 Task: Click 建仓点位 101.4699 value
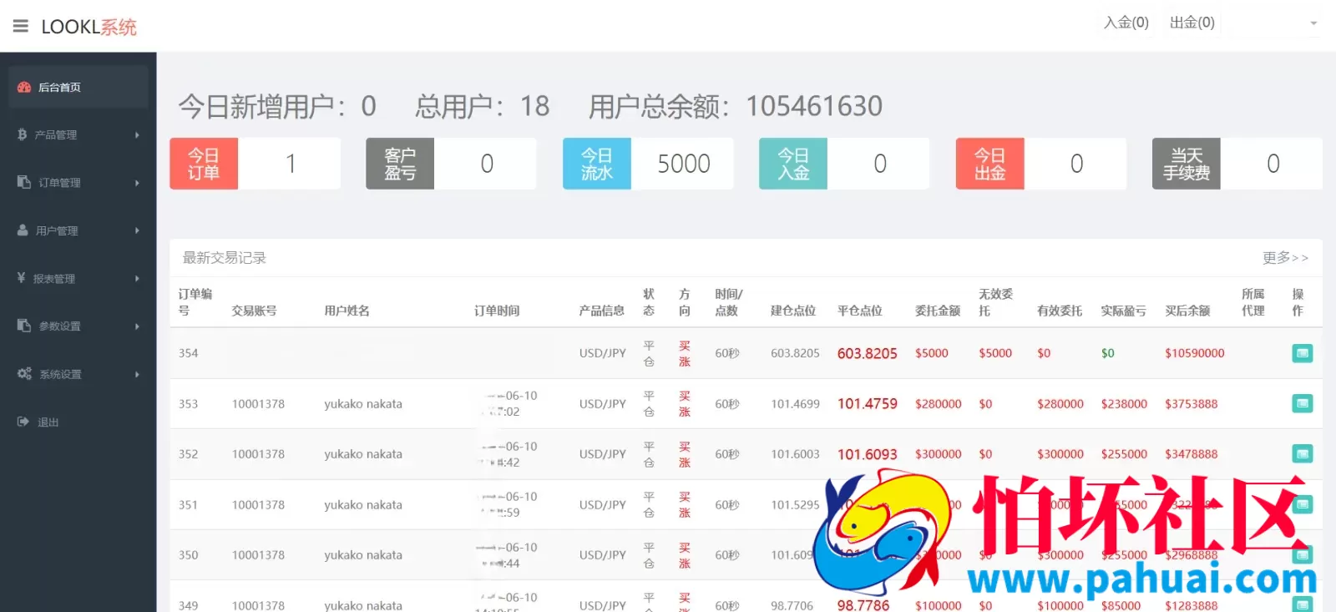(x=795, y=404)
